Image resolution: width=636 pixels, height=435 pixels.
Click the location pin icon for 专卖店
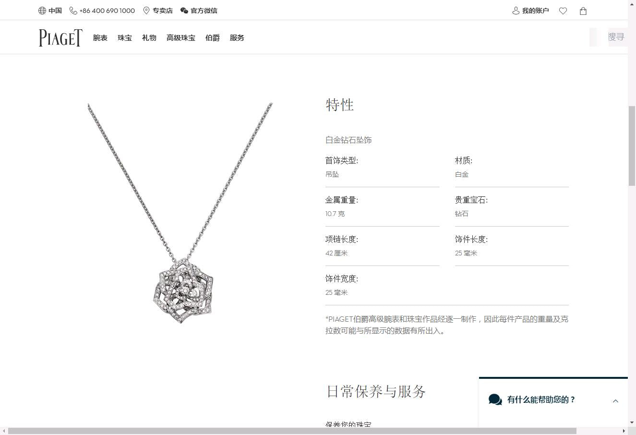point(146,11)
